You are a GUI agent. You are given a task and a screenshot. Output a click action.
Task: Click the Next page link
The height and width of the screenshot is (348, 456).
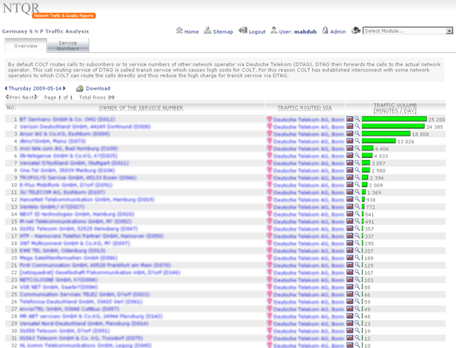[x=30, y=97]
